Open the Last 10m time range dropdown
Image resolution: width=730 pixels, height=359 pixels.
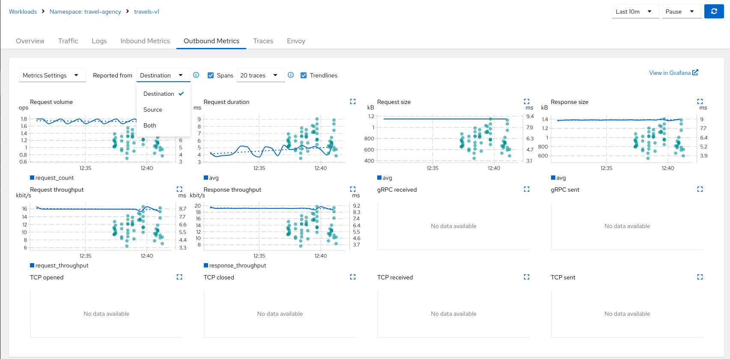(633, 12)
